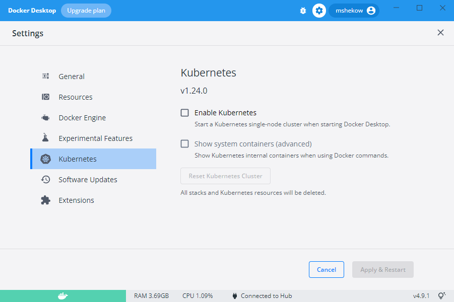
Task: Open Experimental Features section
Action: tap(93, 138)
